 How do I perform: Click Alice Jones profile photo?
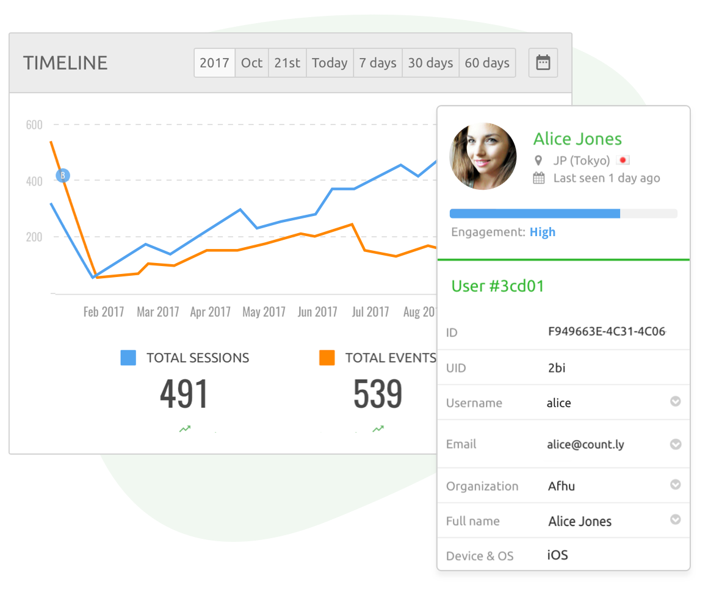tap(483, 156)
